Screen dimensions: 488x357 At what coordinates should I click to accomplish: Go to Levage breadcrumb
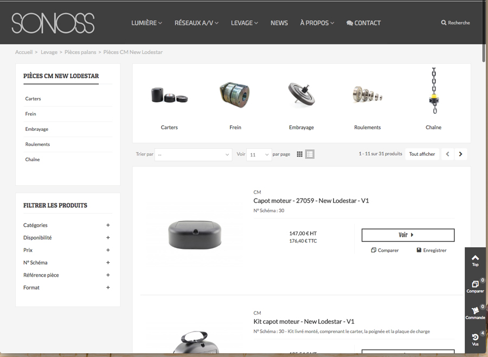49,52
